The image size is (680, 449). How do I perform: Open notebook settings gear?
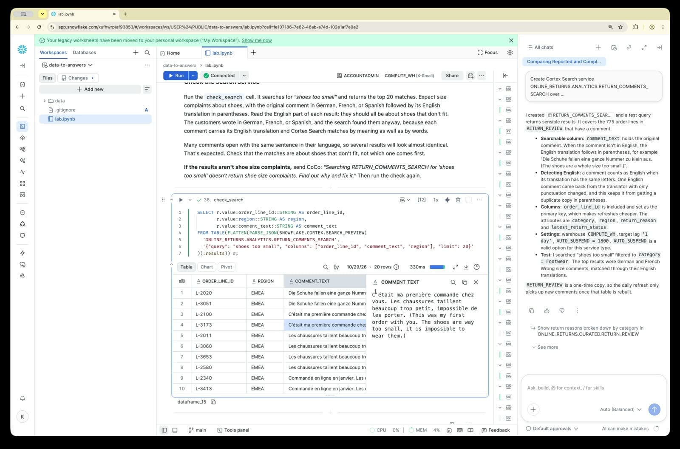(x=510, y=53)
